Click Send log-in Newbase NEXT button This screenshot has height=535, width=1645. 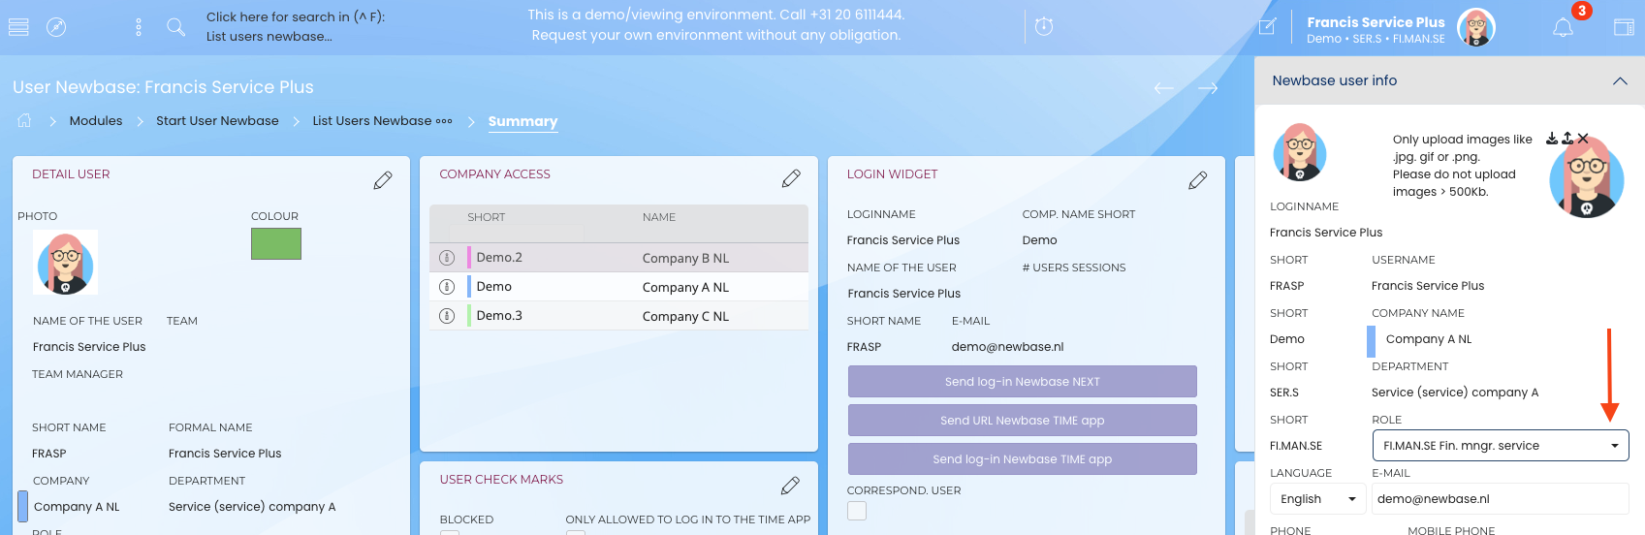(1023, 382)
